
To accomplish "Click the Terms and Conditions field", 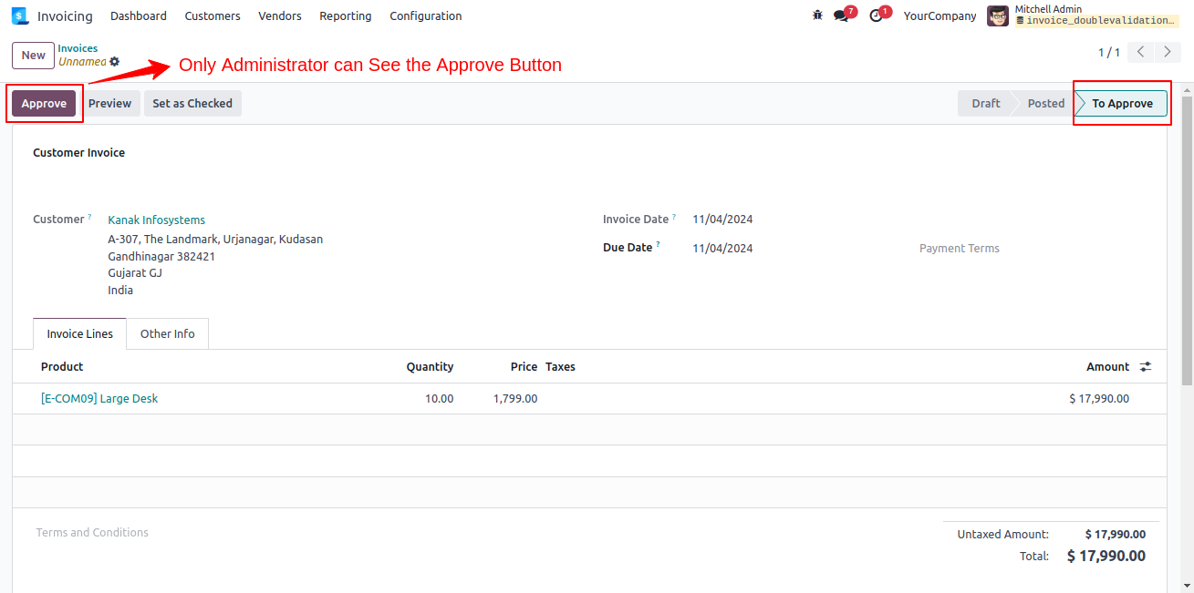I will click(x=92, y=532).
